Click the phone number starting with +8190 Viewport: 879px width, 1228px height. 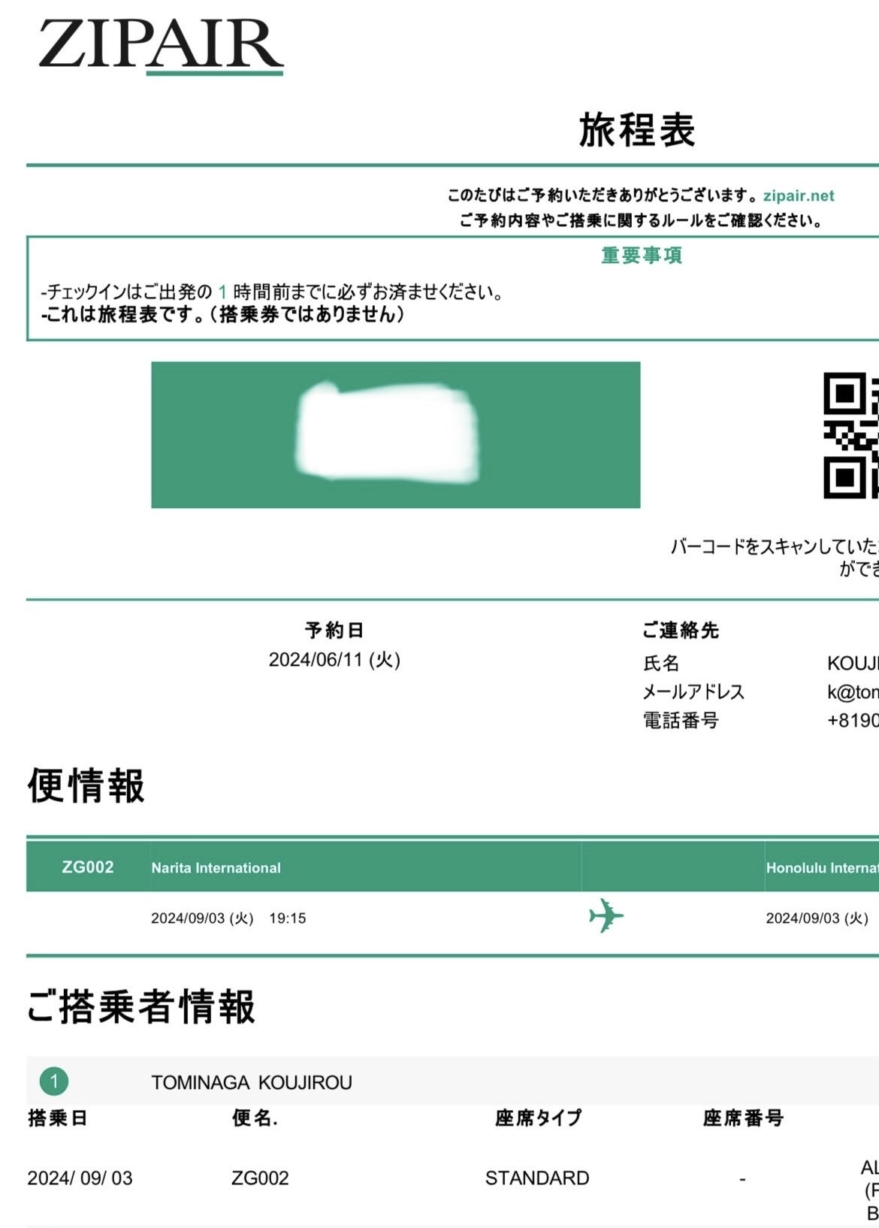[852, 721]
